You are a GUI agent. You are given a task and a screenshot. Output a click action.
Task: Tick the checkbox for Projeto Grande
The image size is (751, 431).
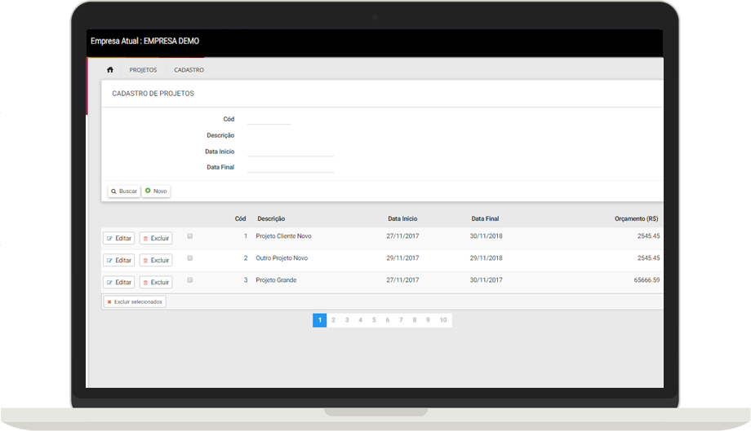point(190,280)
